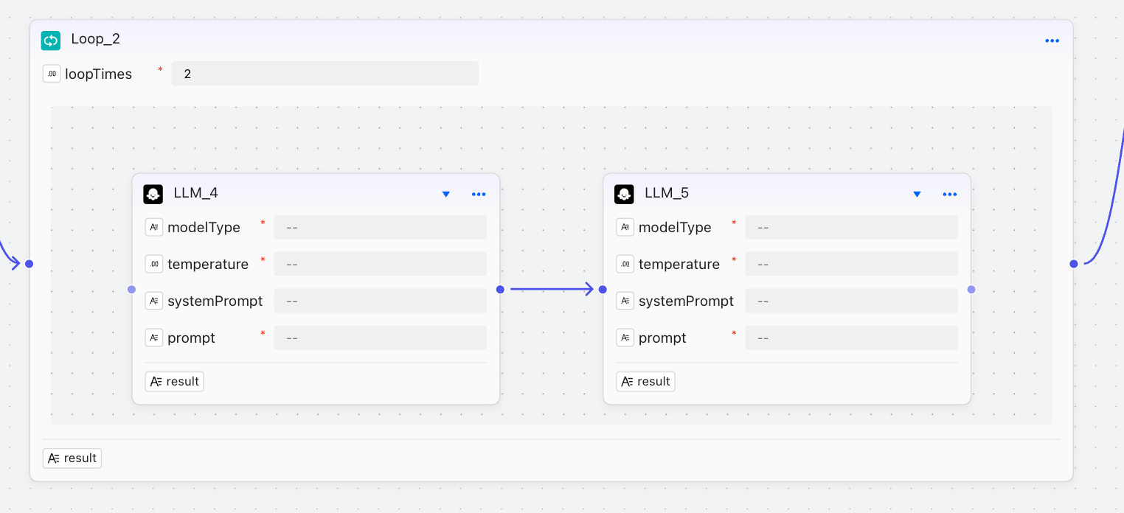Click the LLM_5 right output connector port

click(971, 290)
